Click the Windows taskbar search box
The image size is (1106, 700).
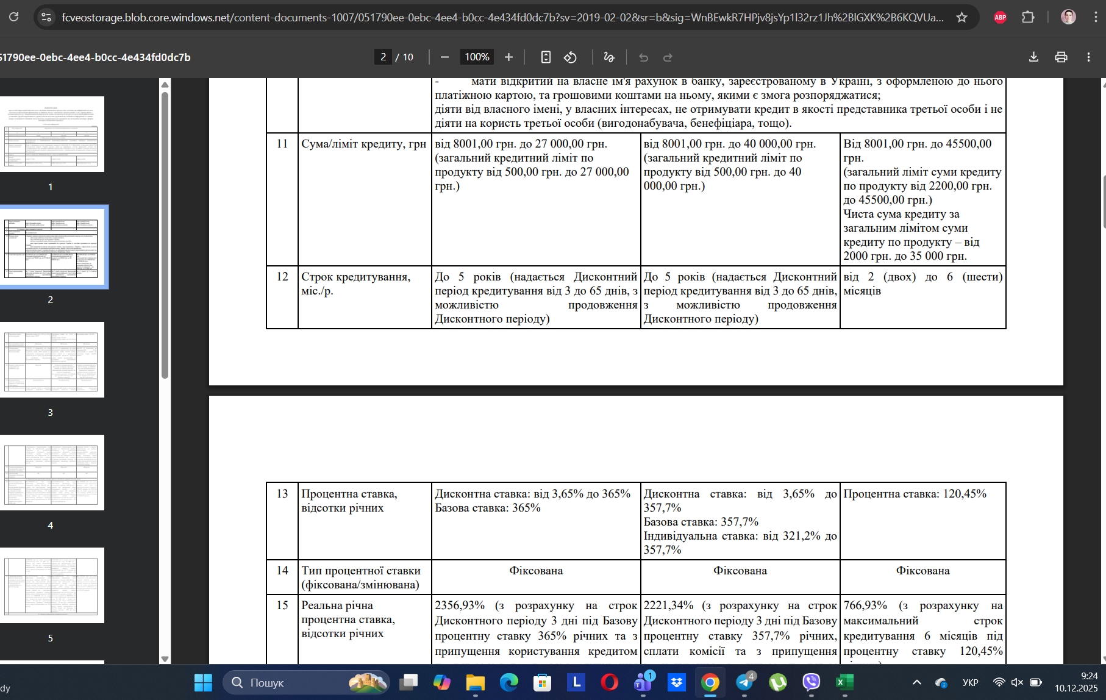(x=306, y=682)
